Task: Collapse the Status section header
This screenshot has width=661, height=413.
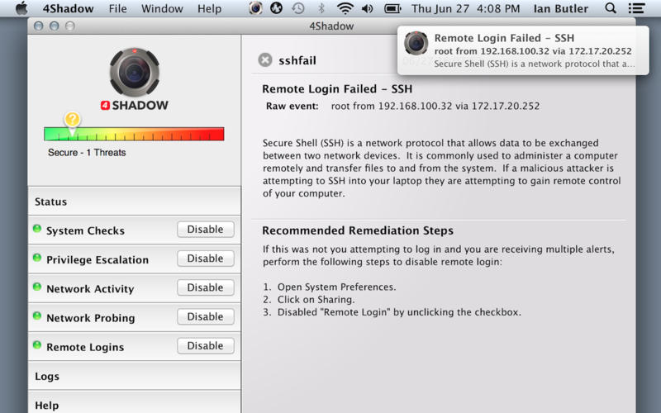Action: click(51, 202)
